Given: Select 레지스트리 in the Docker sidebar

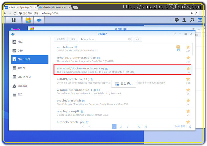Looking at the screenshot, I should click(x=29, y=59).
